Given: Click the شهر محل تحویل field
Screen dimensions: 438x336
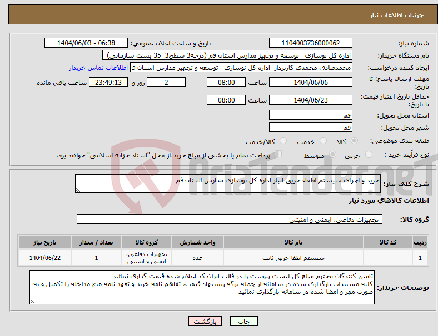Looking at the screenshot, I should coord(310,127).
